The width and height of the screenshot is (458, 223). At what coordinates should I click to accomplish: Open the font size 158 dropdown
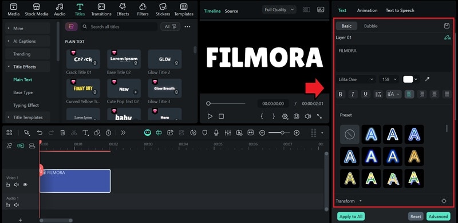click(x=389, y=79)
